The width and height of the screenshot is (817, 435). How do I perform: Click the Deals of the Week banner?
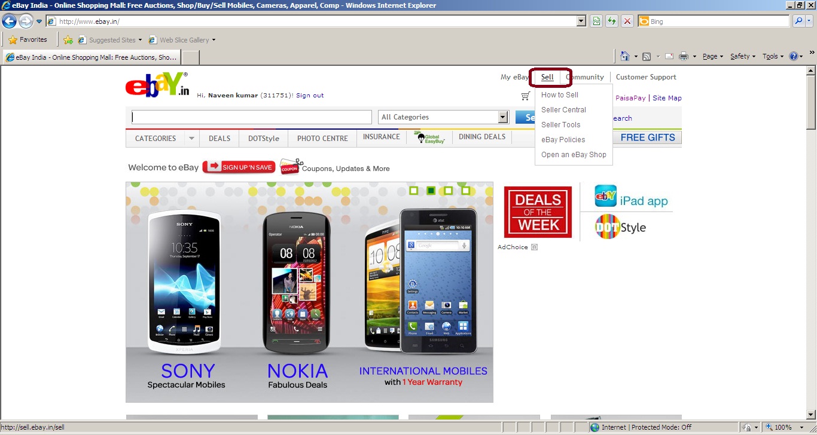coord(538,212)
